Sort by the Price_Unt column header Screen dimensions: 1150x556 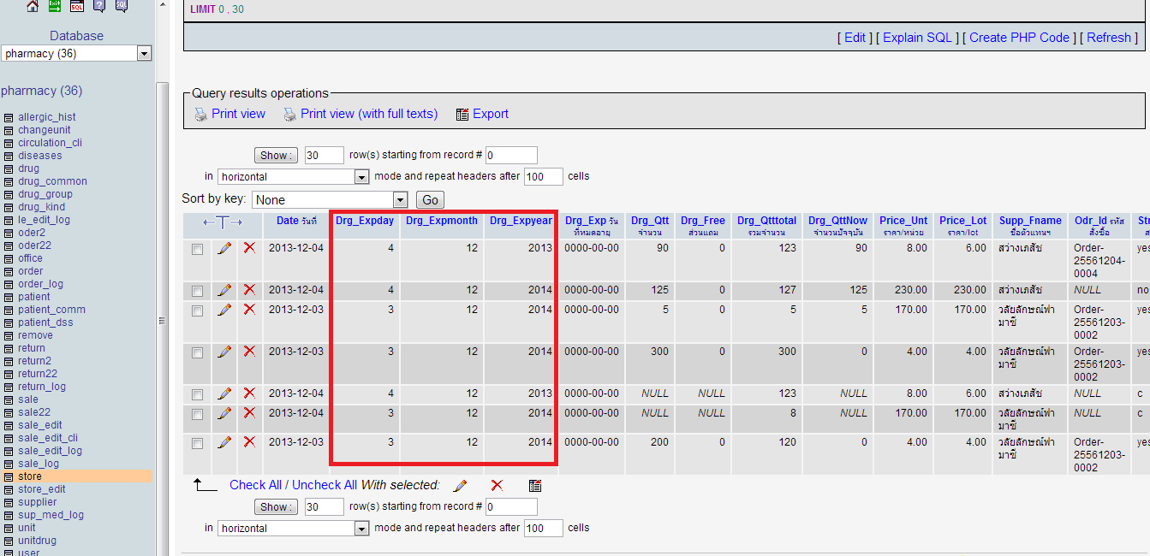click(903, 221)
